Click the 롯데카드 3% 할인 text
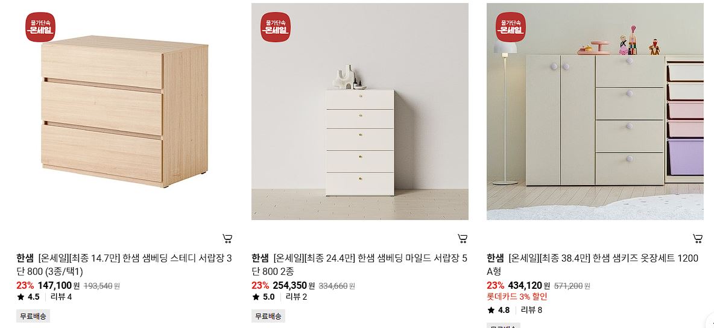Screen dimensions: 714x328 517,297
